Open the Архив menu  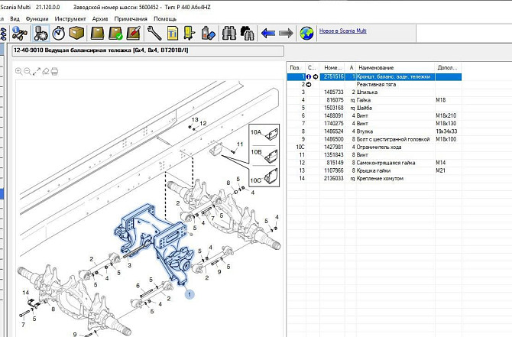pyautogui.click(x=100, y=18)
